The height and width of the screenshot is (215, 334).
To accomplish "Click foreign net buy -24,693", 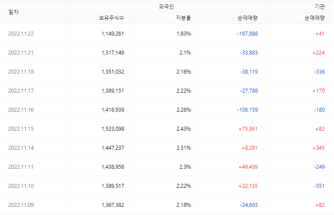I will [249, 205].
